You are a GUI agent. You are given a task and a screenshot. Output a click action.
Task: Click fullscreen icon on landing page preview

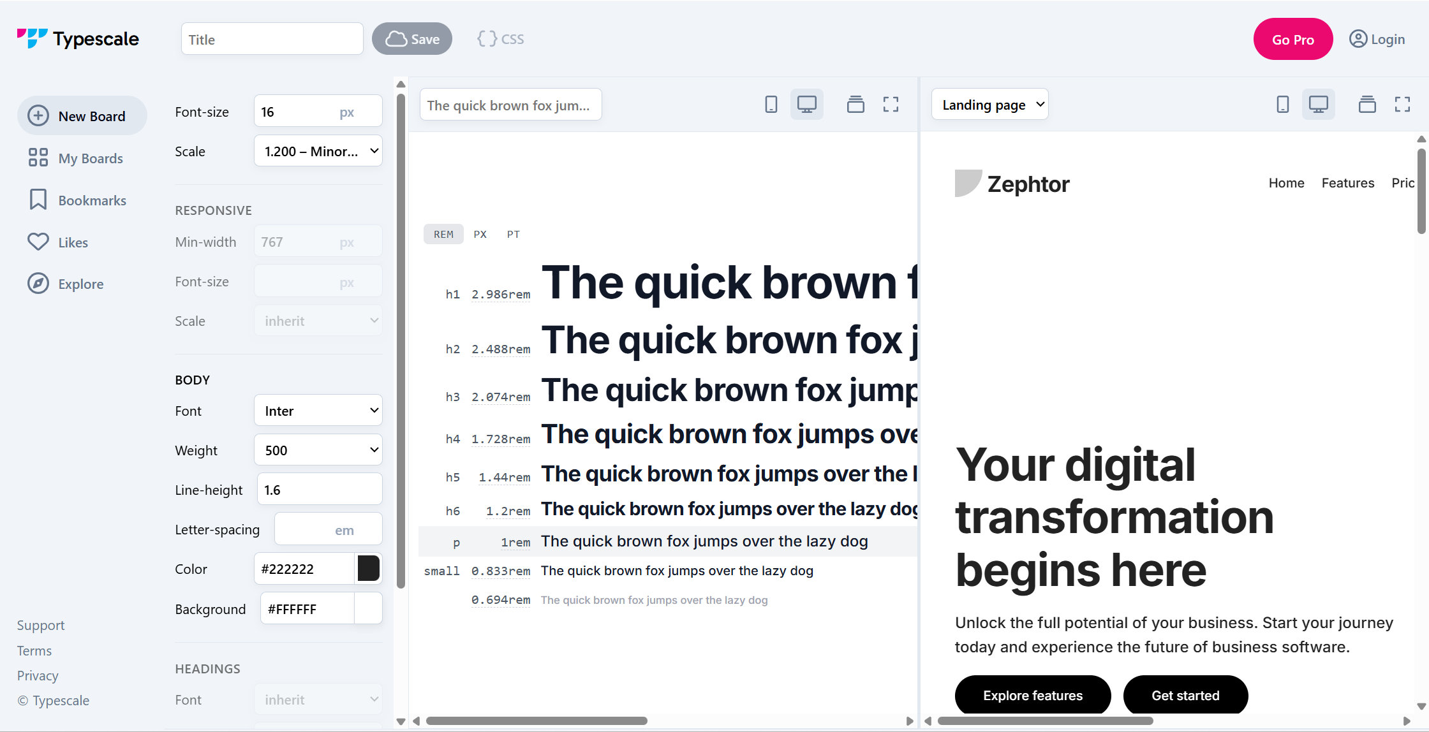[x=1402, y=105]
